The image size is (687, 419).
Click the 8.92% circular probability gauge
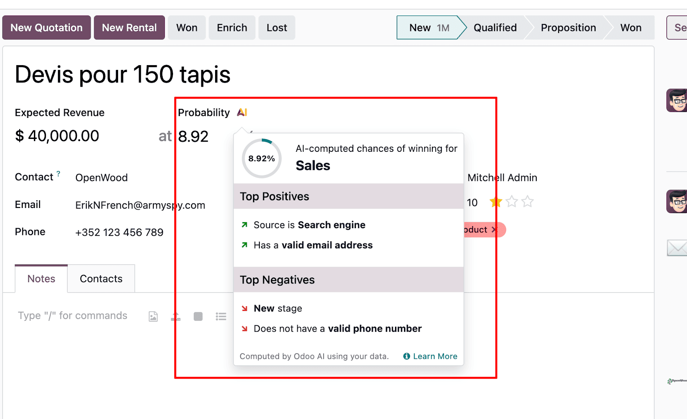[x=260, y=158]
